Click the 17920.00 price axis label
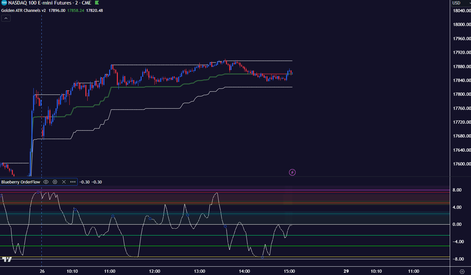Image resolution: width=471 pixels, height=275 pixels. pyautogui.click(x=462, y=52)
